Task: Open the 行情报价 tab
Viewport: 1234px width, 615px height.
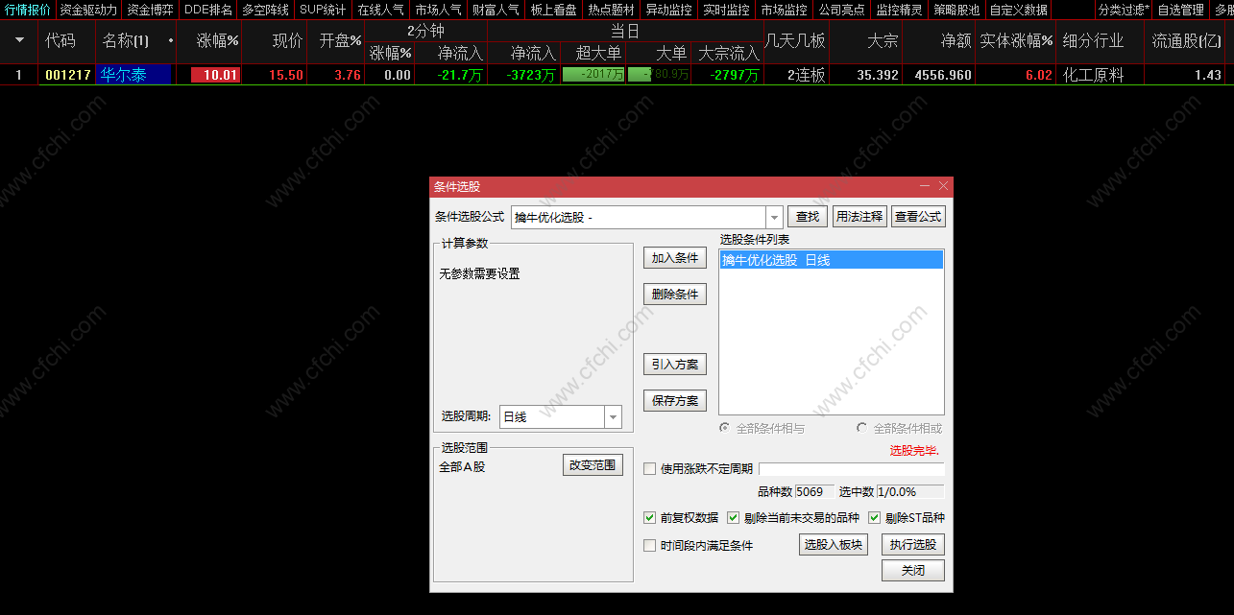Action: point(28,10)
